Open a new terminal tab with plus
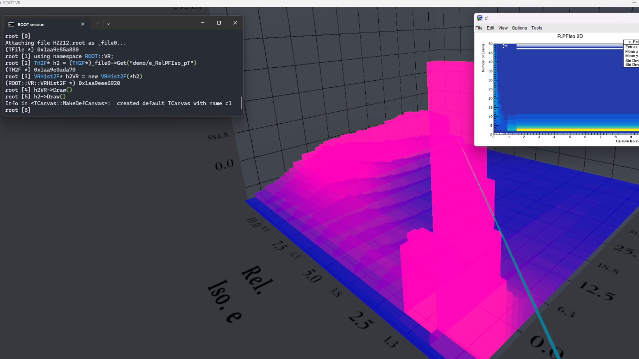Viewport: 639px width, 359px height. click(98, 24)
